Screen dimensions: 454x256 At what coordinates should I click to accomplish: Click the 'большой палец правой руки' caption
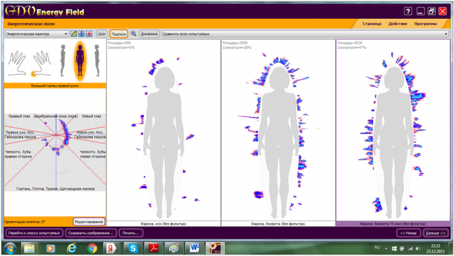55,86
